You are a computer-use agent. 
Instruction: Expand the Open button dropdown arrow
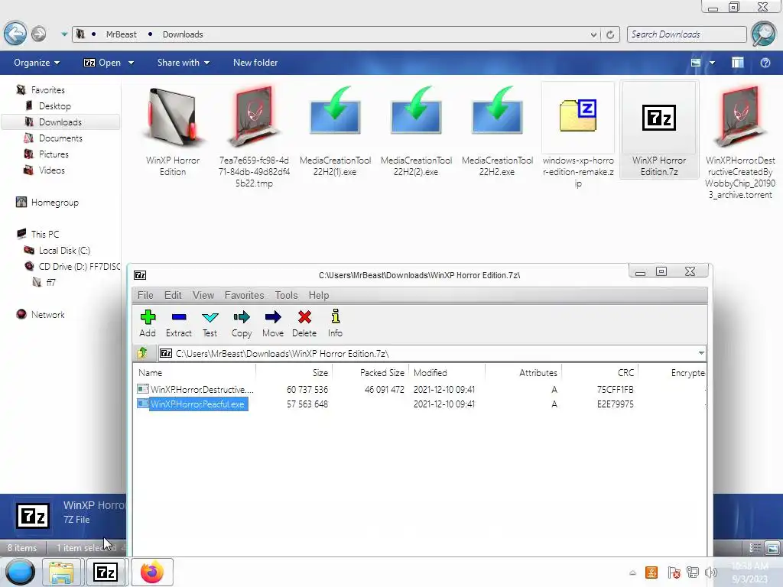tap(131, 63)
